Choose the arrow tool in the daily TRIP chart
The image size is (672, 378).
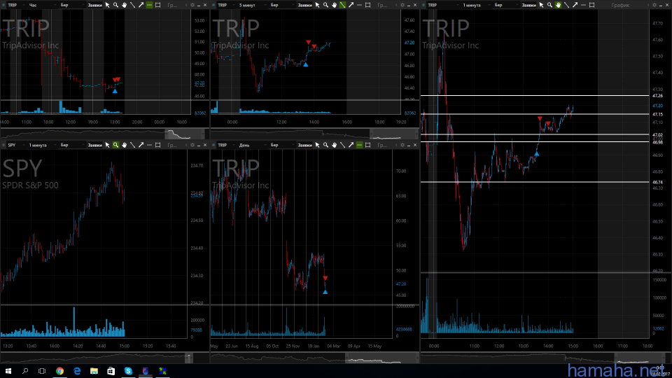click(351, 146)
